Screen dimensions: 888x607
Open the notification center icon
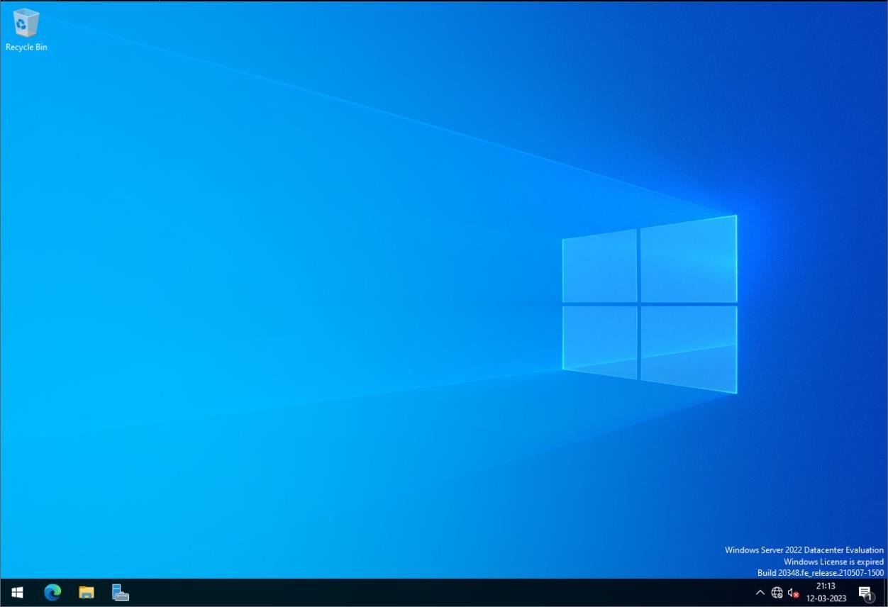865,593
